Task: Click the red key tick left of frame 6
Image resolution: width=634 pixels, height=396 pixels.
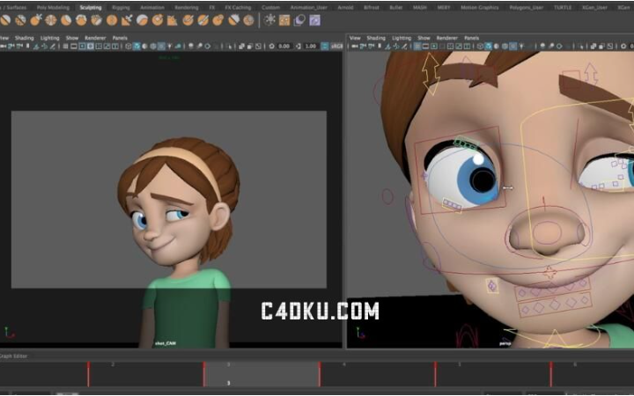Action: (550, 374)
